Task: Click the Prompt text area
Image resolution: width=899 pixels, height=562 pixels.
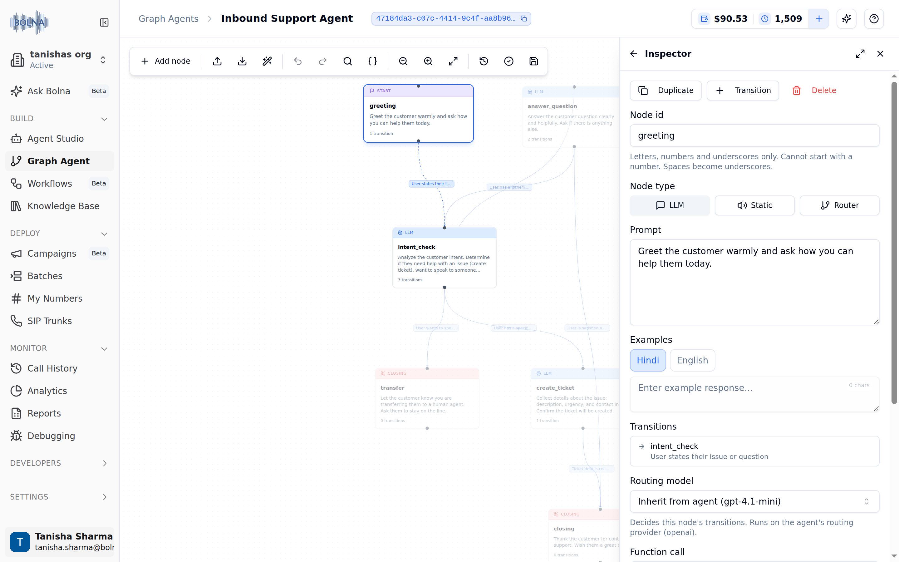Action: (x=754, y=282)
